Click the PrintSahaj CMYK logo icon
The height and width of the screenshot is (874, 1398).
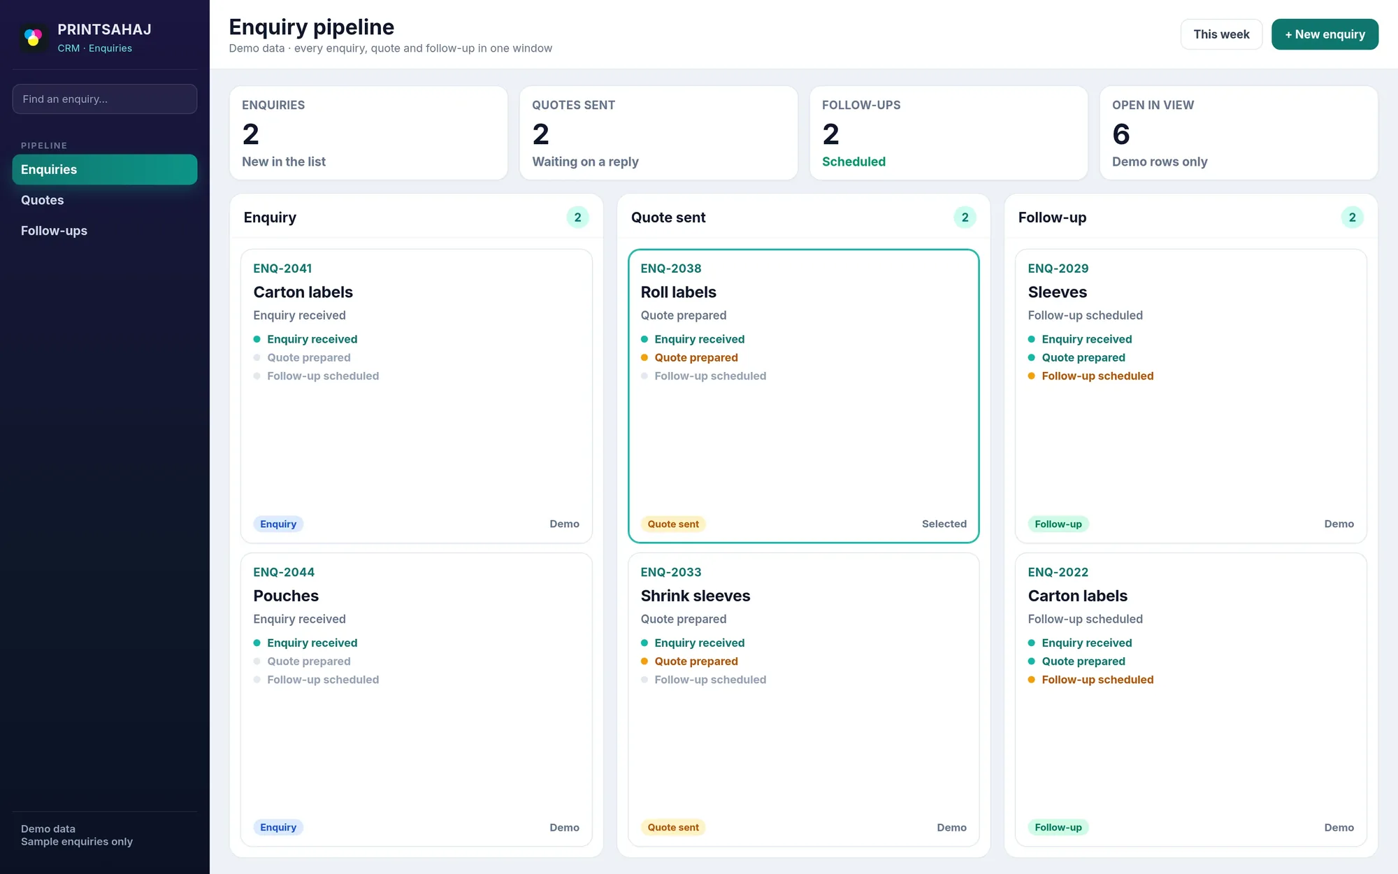[x=33, y=37]
